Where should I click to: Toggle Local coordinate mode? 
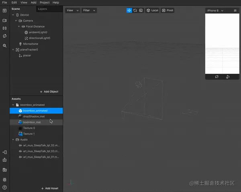pyautogui.click(x=153, y=10)
